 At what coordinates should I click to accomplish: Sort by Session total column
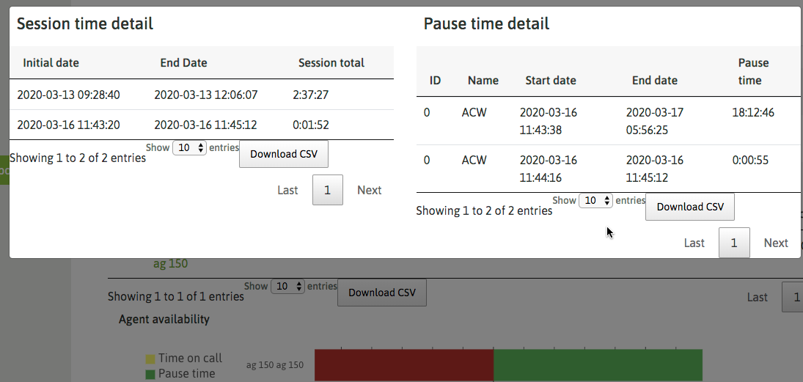331,63
